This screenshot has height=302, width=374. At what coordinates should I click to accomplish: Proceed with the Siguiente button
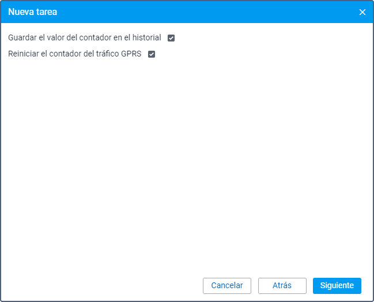point(337,285)
